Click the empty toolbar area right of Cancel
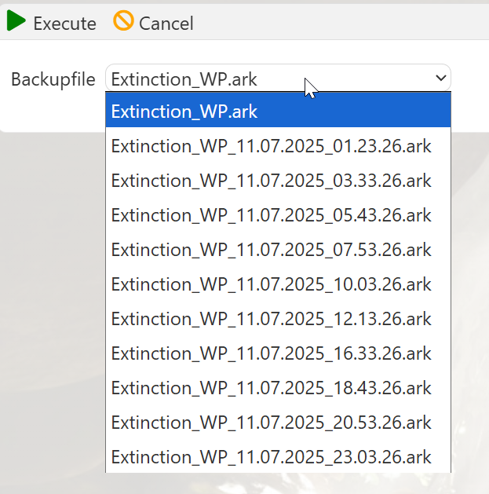 (340, 22)
